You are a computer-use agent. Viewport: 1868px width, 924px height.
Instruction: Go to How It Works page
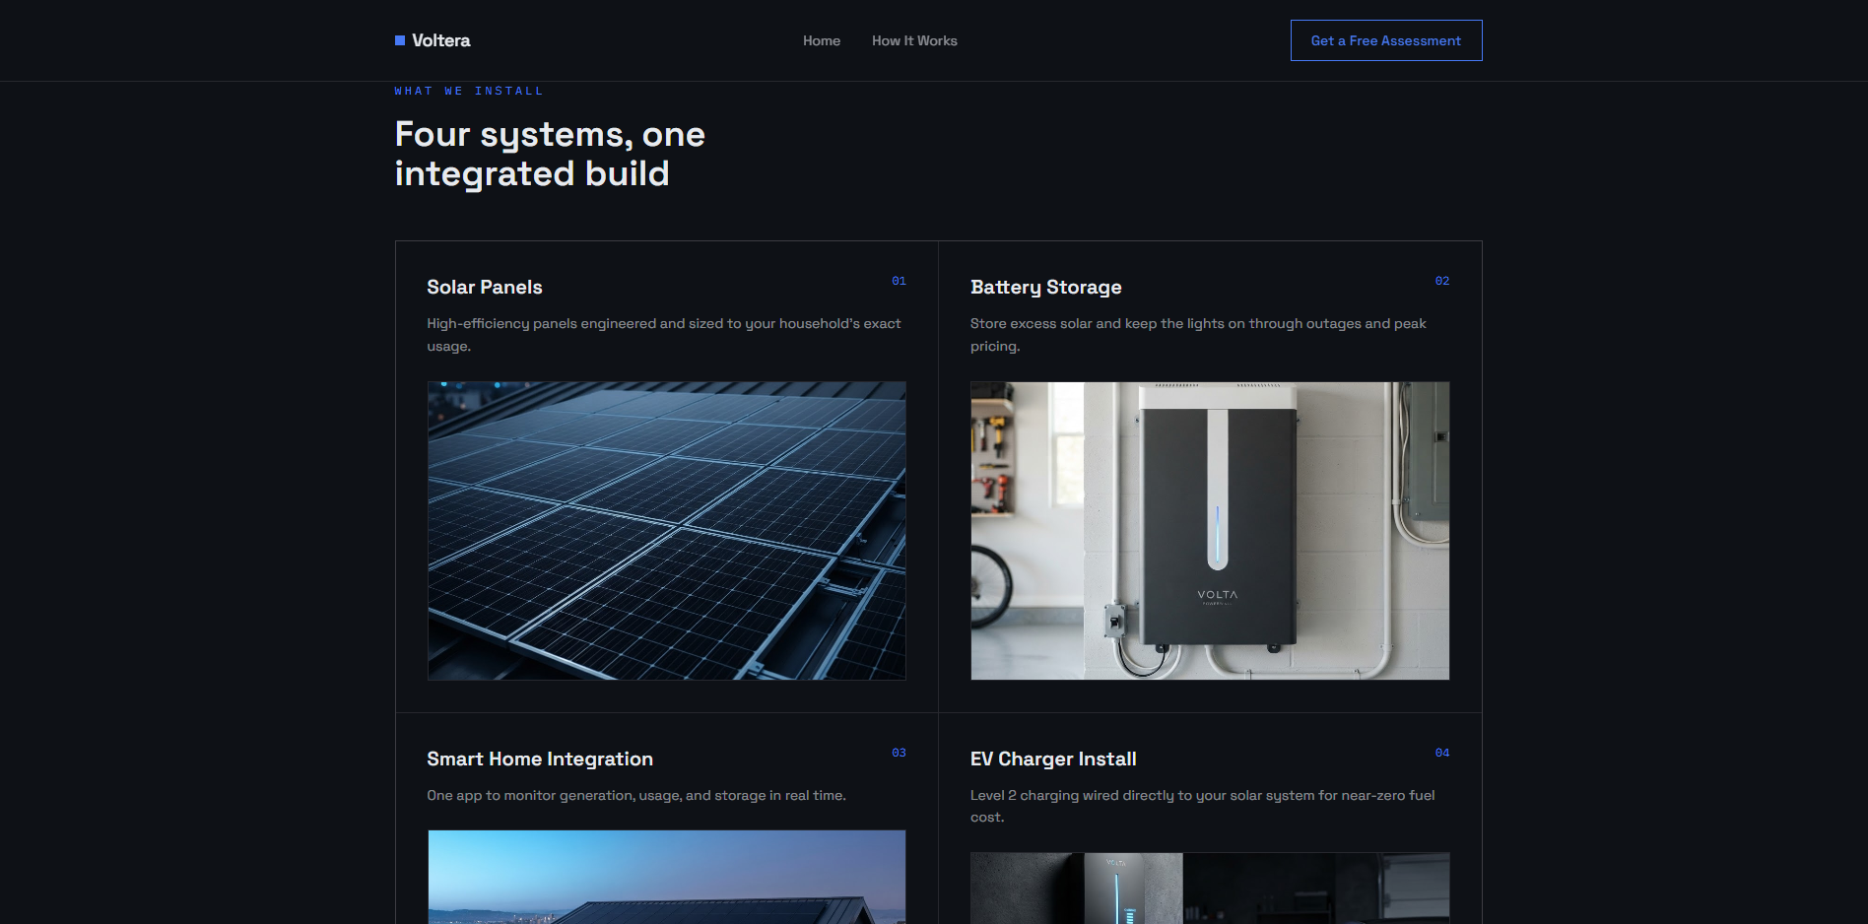pos(914,40)
